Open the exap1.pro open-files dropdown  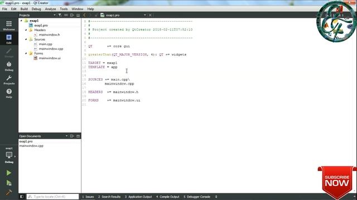(x=145, y=15)
